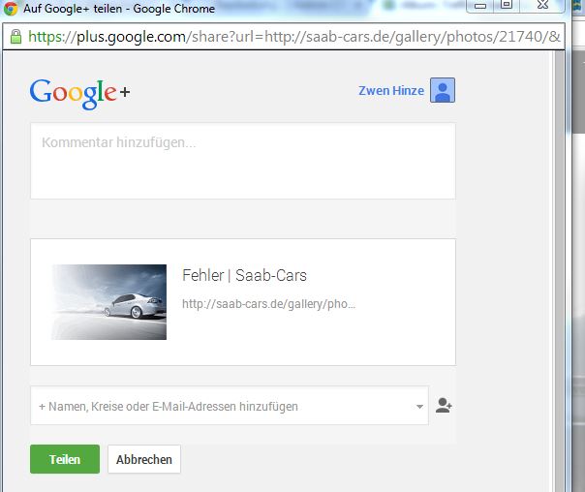Close the Auf Google+ teilen window

coord(542,5)
